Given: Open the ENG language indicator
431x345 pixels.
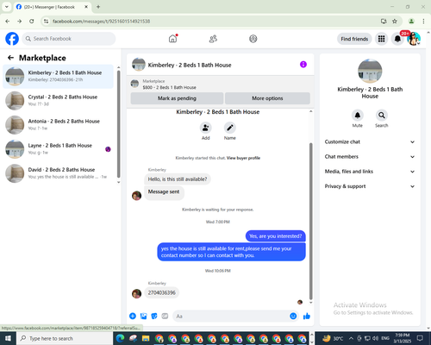Looking at the screenshot, I should tap(385, 338).
